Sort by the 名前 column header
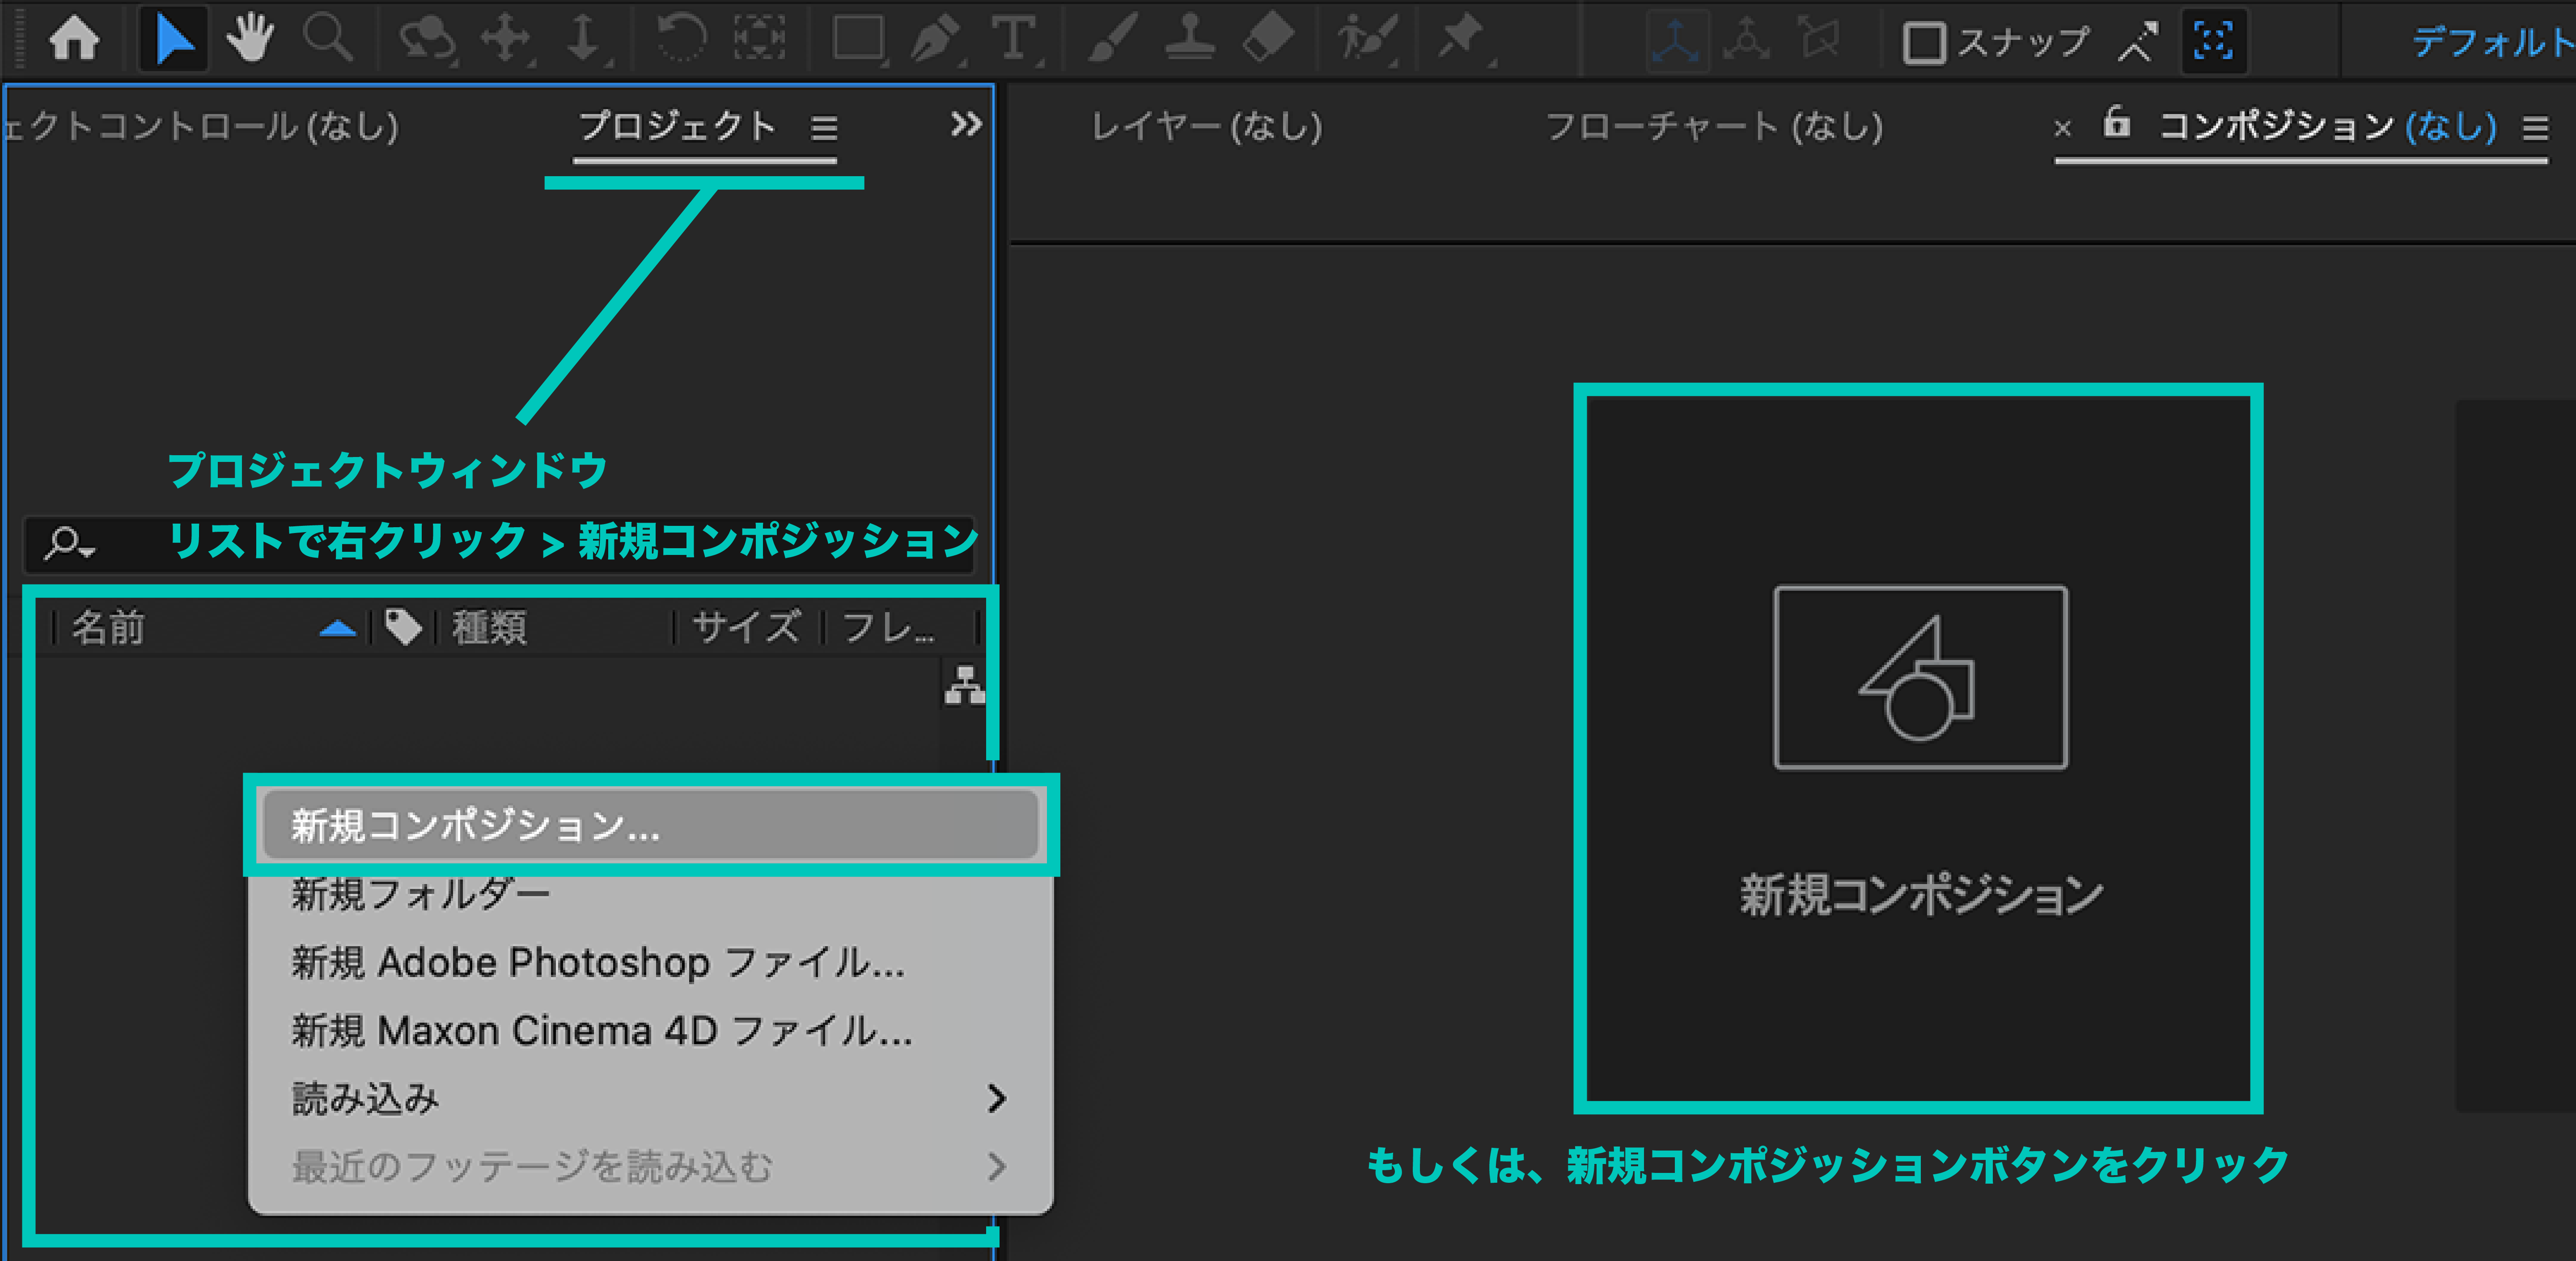Viewport: 2576px width, 1261px height. click(109, 628)
